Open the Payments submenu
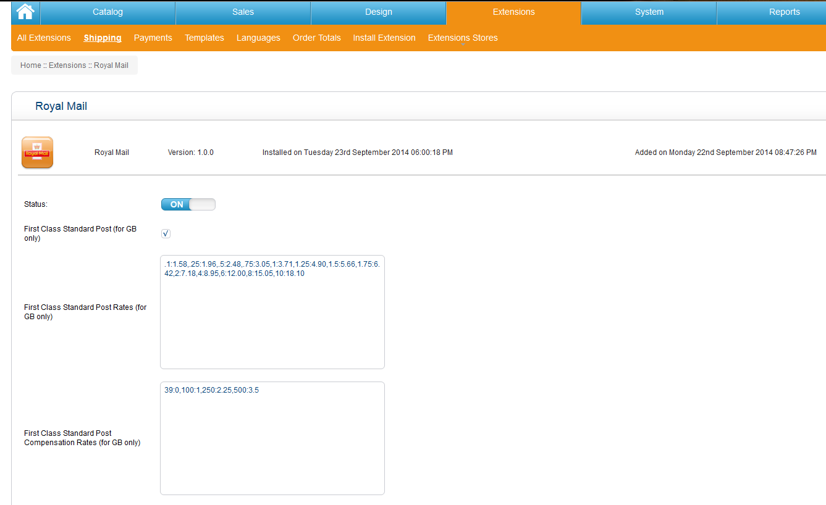Image resolution: width=826 pixels, height=505 pixels. [153, 38]
